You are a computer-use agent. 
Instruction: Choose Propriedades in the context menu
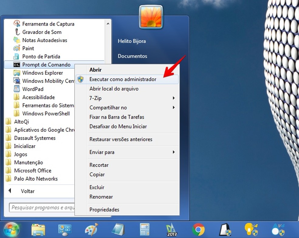(104, 210)
